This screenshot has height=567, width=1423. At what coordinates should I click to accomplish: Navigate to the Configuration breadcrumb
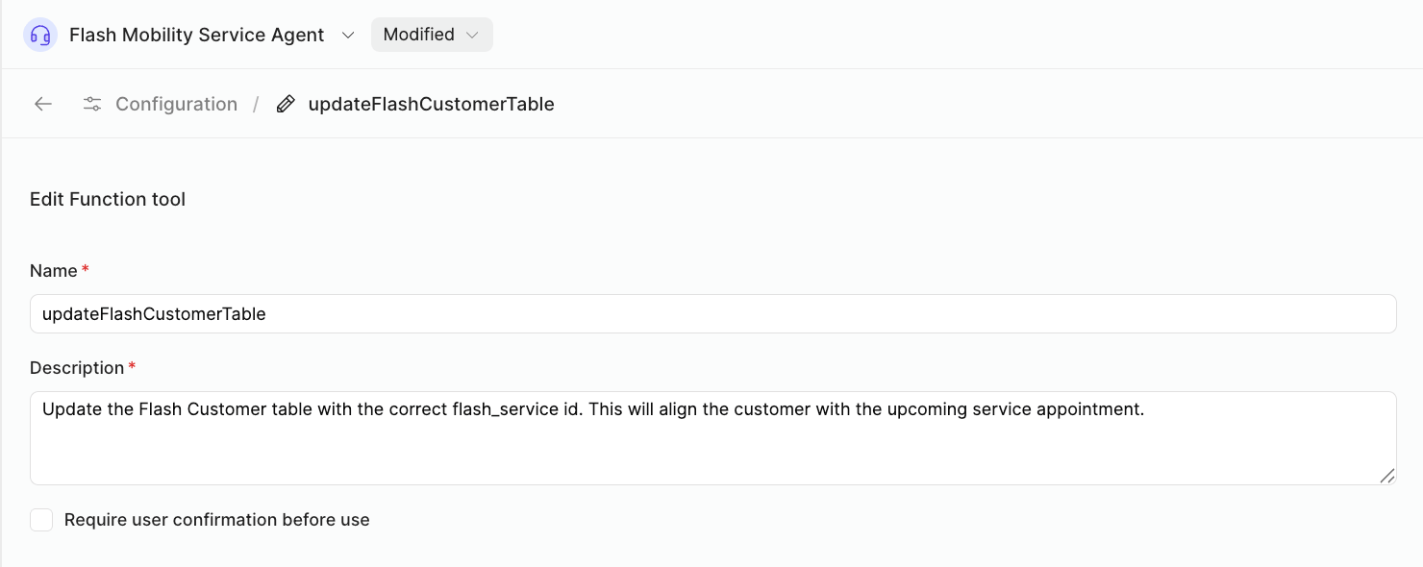pyautogui.click(x=176, y=104)
